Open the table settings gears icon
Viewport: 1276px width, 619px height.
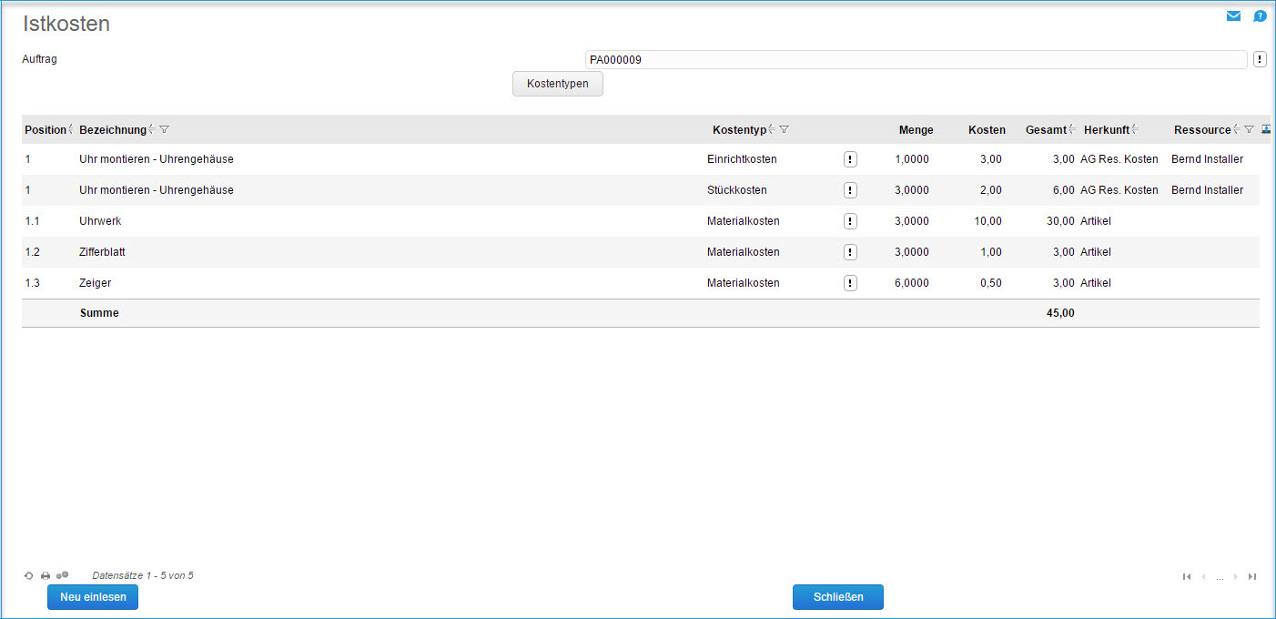[x=63, y=575]
